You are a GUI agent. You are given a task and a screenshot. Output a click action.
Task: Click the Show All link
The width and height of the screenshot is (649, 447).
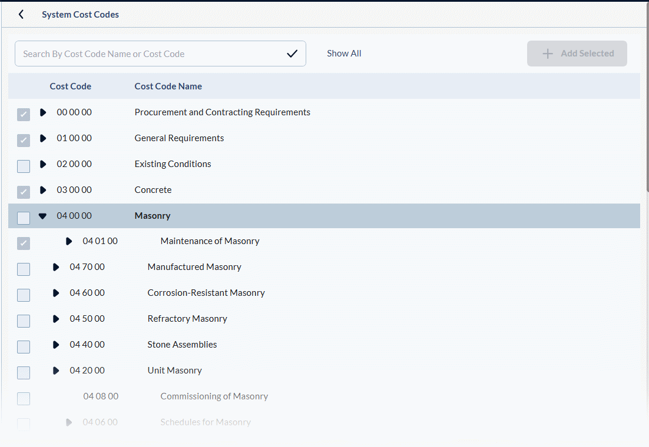pos(344,54)
